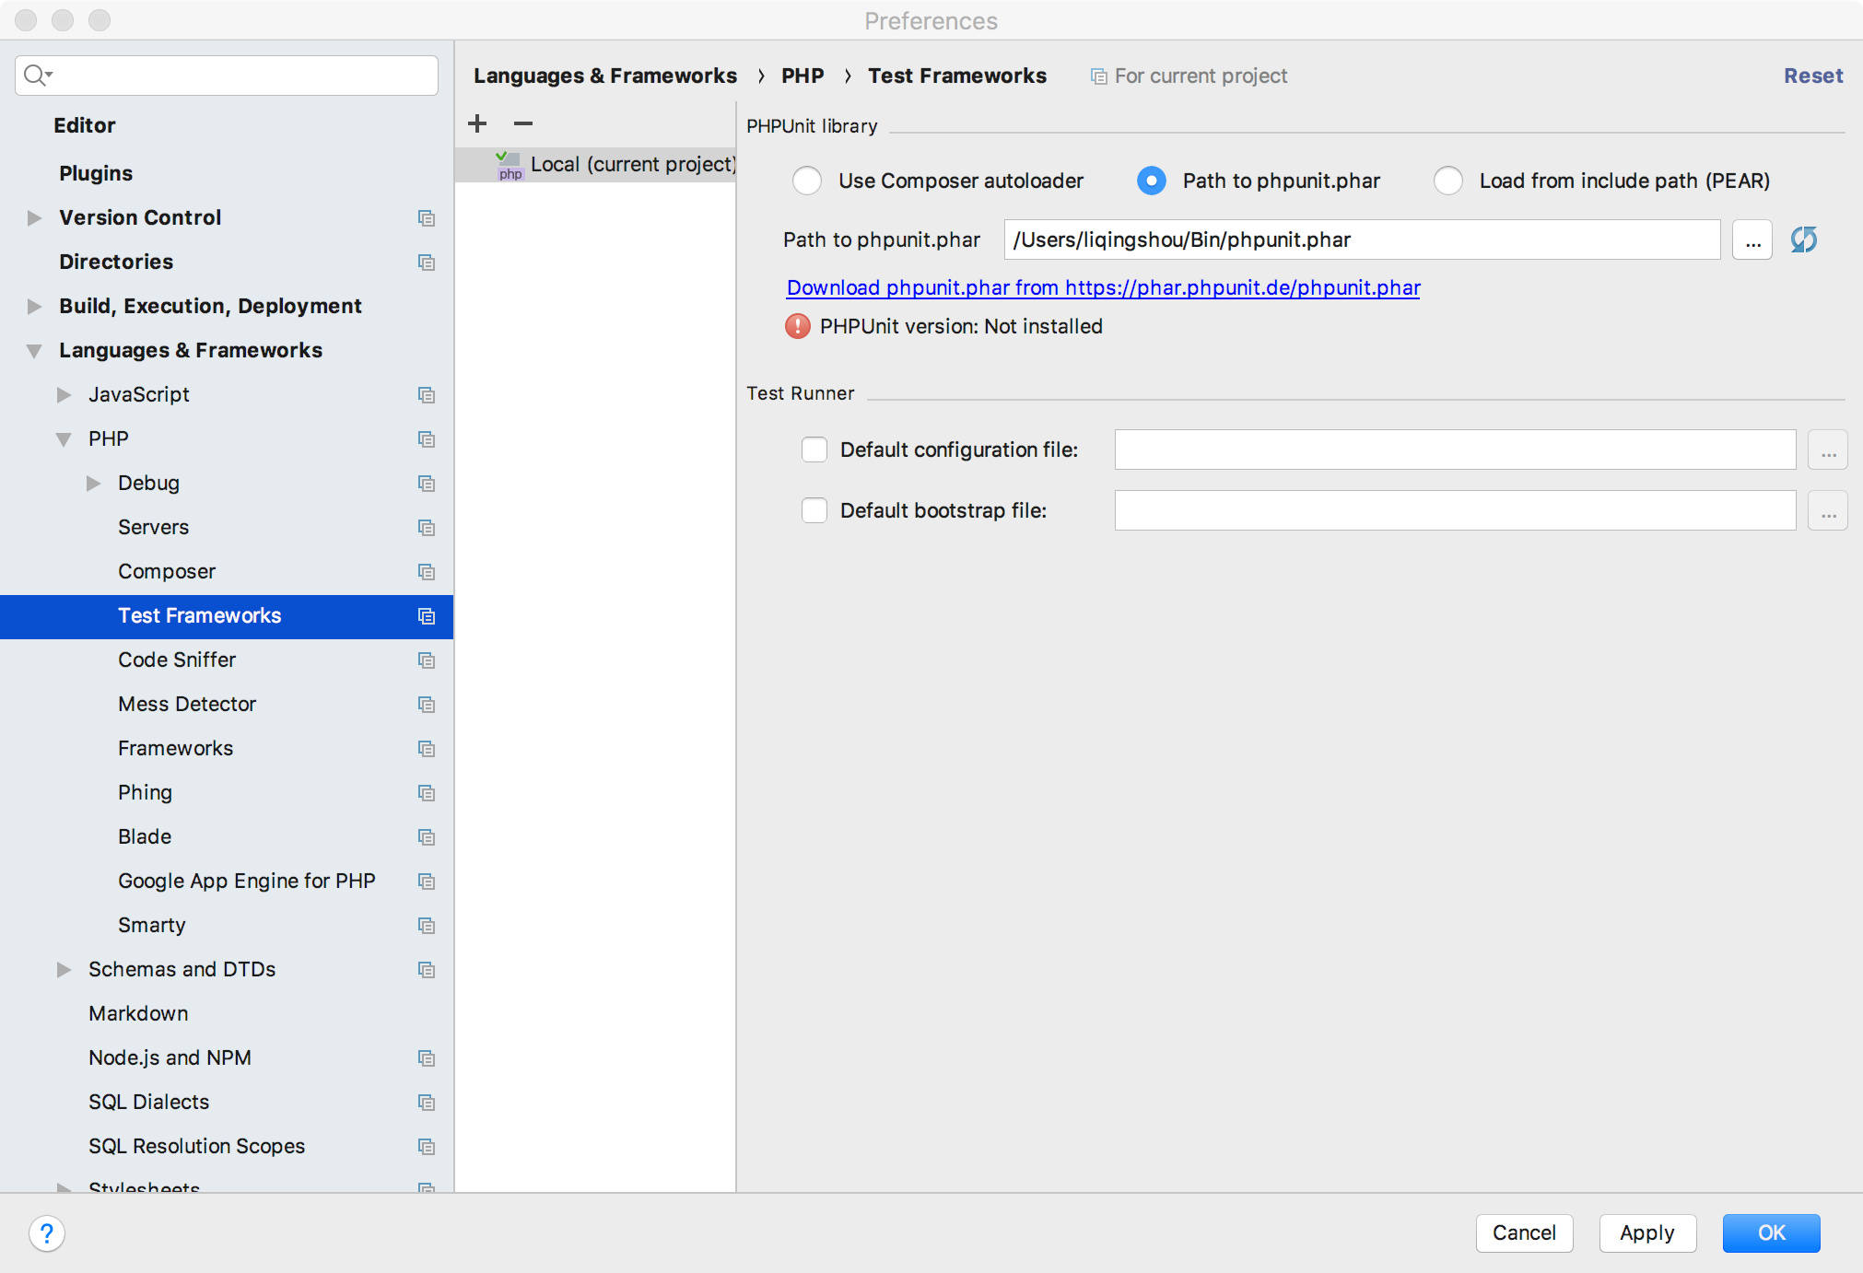Screen dimensions: 1863x1273
Task: Click the copy settings icon next to Version Control
Action: [x=425, y=216]
